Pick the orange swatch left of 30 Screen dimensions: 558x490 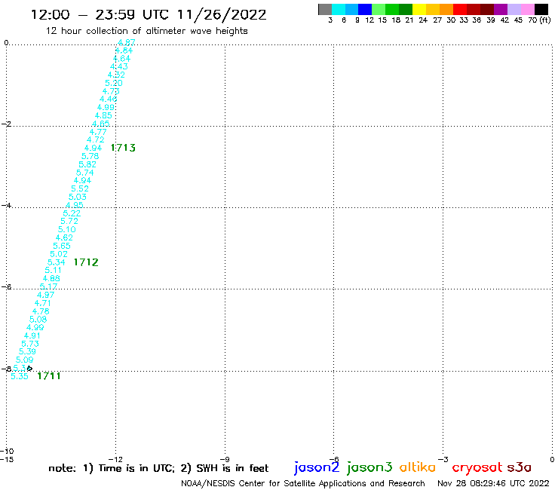pyautogui.click(x=446, y=9)
